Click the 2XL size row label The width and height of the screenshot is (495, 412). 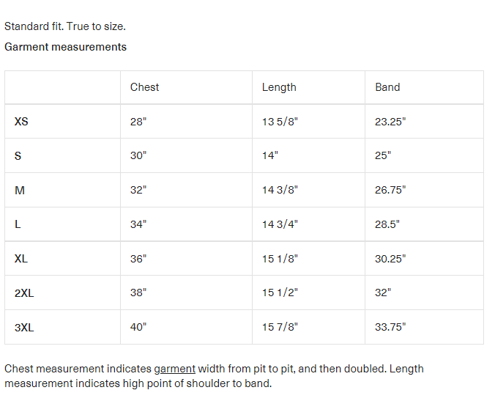24,293
